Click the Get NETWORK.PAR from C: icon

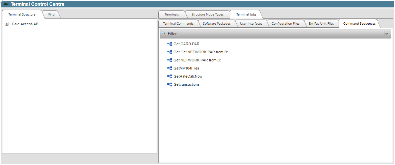coord(169,60)
